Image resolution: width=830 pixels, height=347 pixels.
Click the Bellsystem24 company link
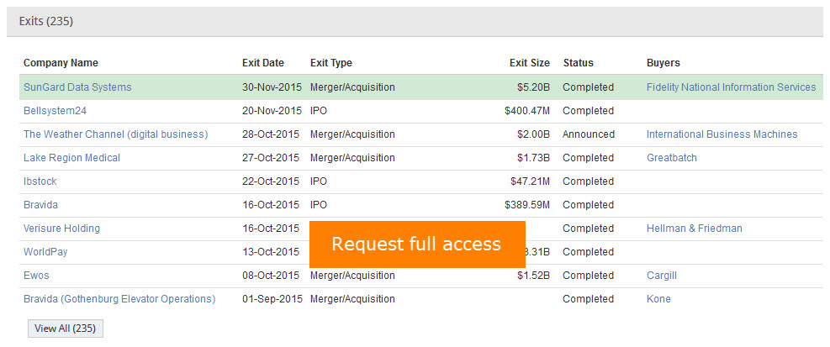click(x=55, y=111)
